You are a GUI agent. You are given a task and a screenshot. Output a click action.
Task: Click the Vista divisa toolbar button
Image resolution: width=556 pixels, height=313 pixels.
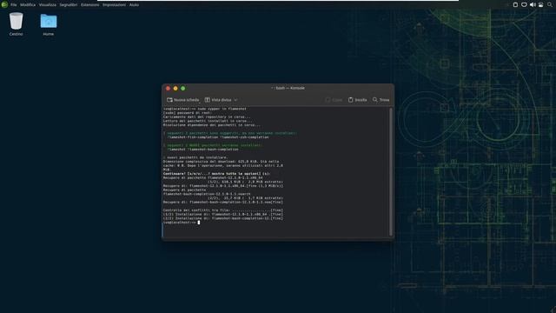218,100
